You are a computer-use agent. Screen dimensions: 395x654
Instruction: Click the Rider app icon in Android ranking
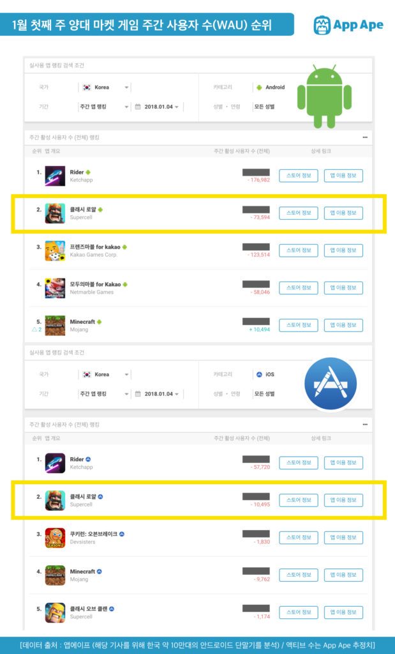(55, 176)
